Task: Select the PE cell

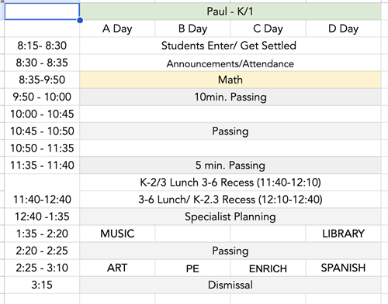Action: (192, 268)
